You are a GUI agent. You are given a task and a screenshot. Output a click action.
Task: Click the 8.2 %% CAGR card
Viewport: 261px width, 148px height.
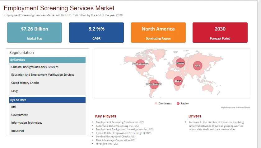tap(96, 32)
